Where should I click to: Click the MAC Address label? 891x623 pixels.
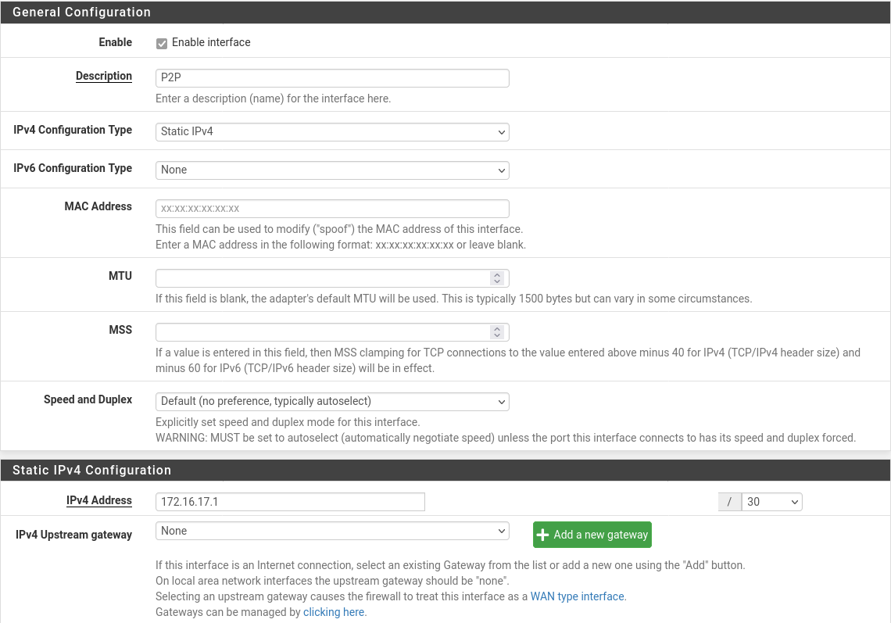pos(98,206)
